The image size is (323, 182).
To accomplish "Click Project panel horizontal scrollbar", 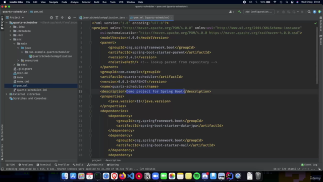I will pyautogui.click(x=31, y=161).
